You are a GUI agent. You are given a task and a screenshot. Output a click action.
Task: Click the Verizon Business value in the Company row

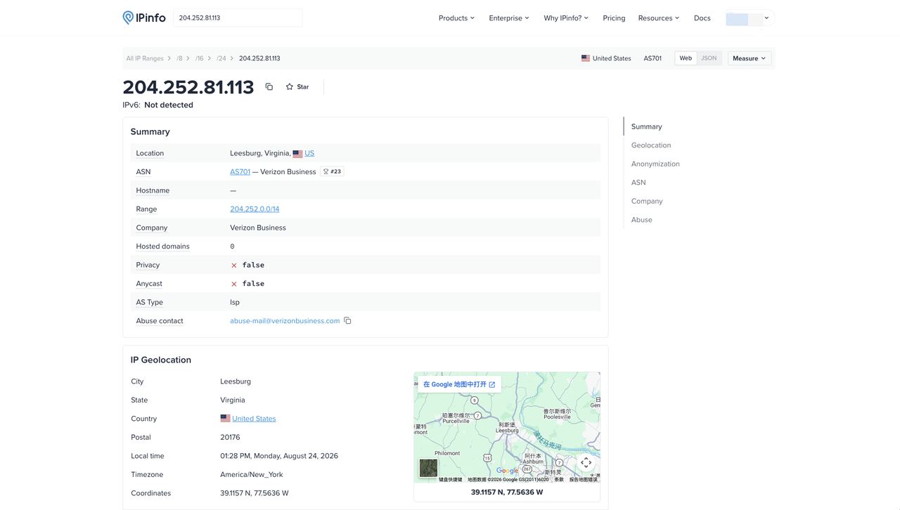258,228
